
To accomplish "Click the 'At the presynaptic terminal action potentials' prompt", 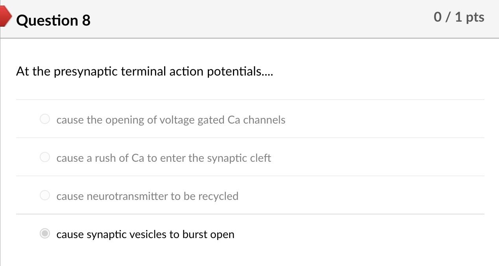I will point(144,72).
